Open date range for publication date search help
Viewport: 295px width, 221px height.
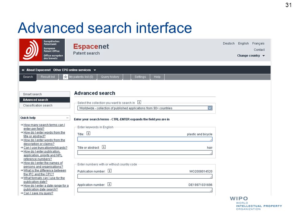46,188
